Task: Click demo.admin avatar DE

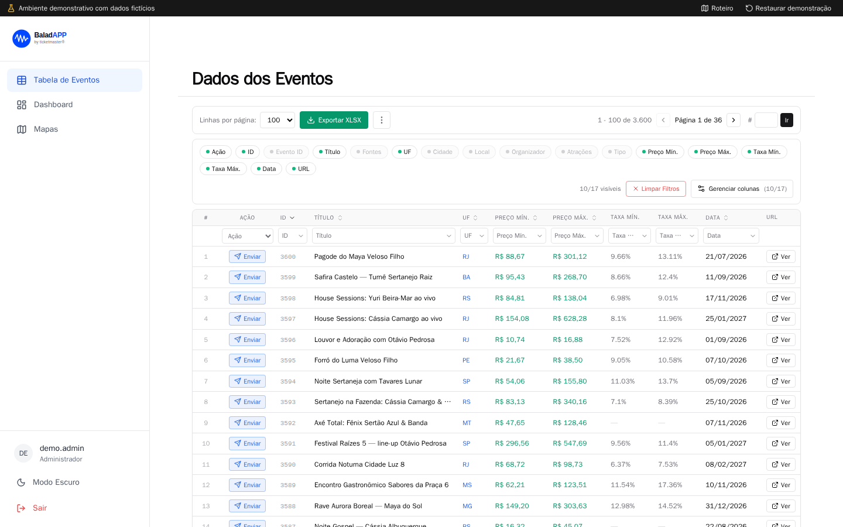Action: [23, 453]
